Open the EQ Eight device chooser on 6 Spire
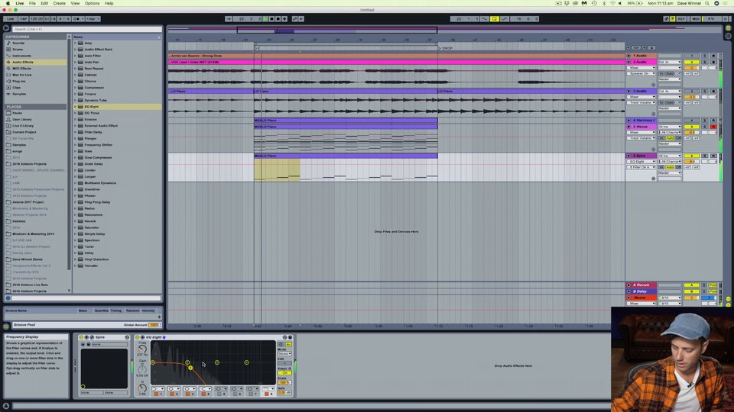734x412 pixels. click(641, 162)
